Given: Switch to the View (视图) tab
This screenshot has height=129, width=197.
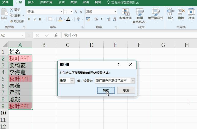Looking at the screenshot, I should tap(98, 2).
